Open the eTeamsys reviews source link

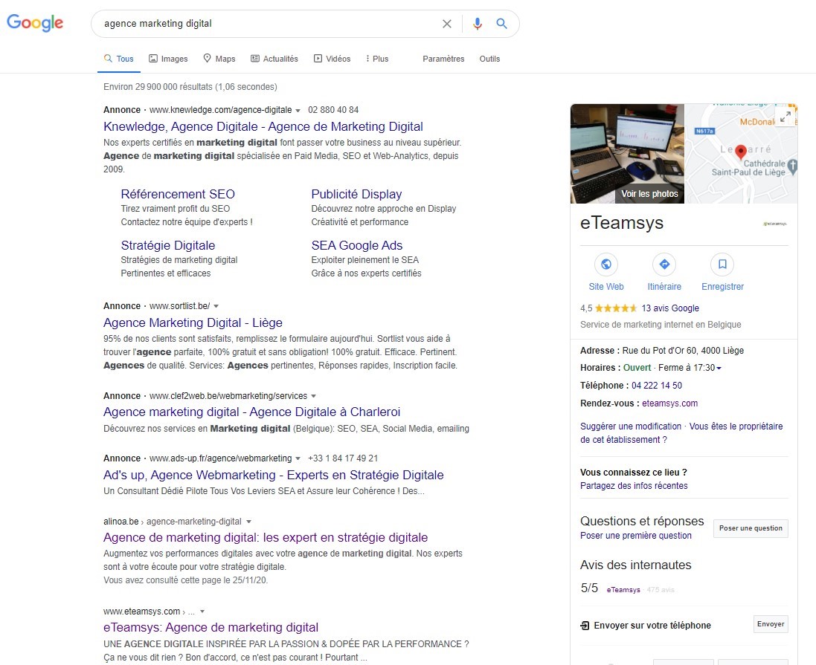[623, 590]
